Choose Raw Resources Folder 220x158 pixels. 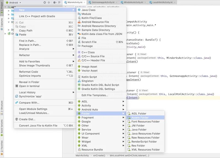(x=145, y=138)
